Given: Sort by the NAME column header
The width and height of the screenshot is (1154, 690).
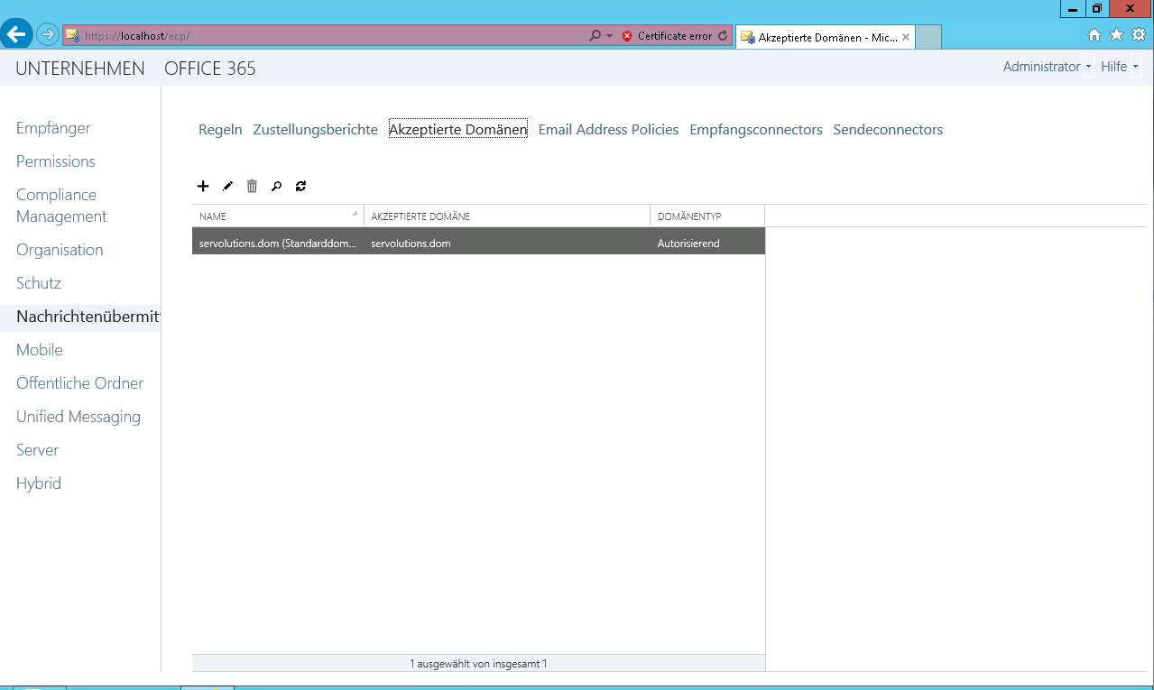Looking at the screenshot, I should pos(278,216).
